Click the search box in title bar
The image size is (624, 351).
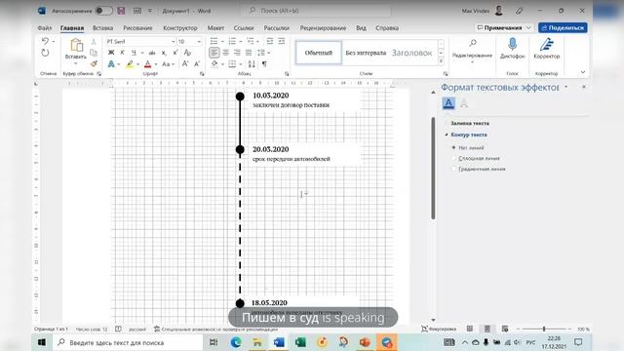[316, 11]
